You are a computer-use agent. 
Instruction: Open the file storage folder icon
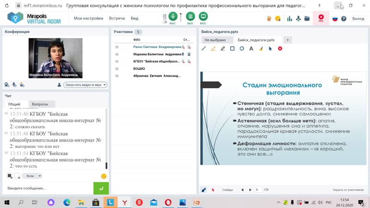coord(307,18)
